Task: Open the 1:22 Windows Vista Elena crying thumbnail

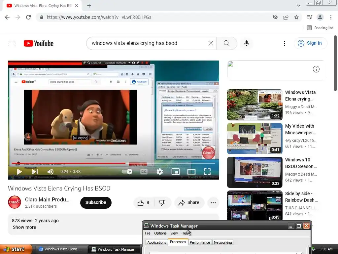Action: click(254, 105)
